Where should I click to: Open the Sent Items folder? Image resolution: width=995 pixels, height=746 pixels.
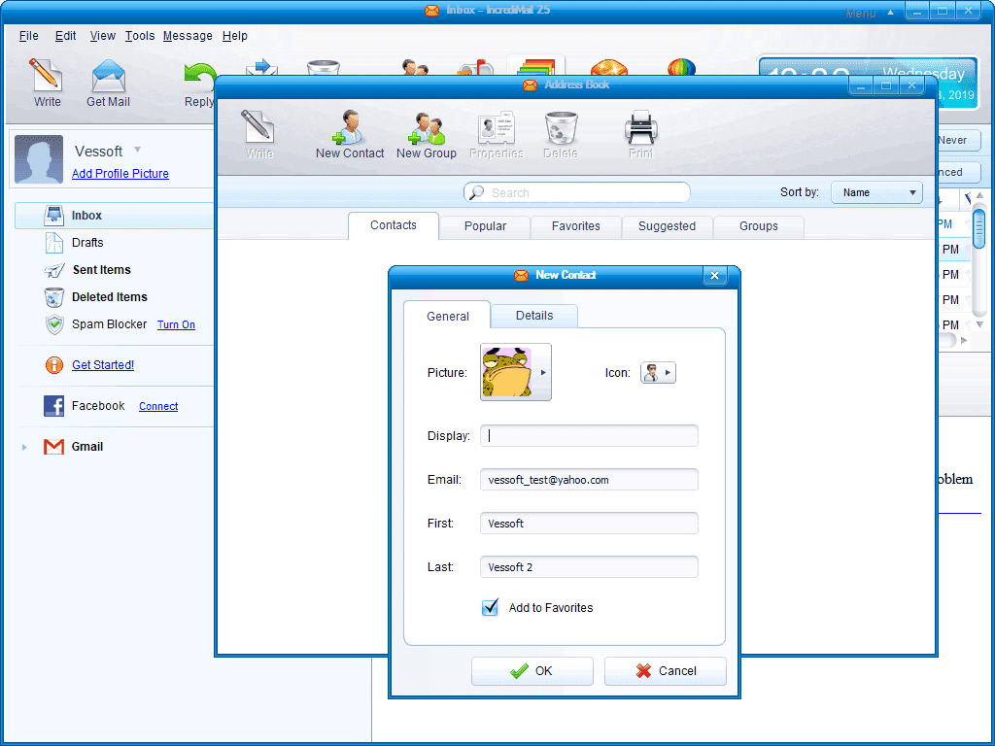click(x=101, y=270)
